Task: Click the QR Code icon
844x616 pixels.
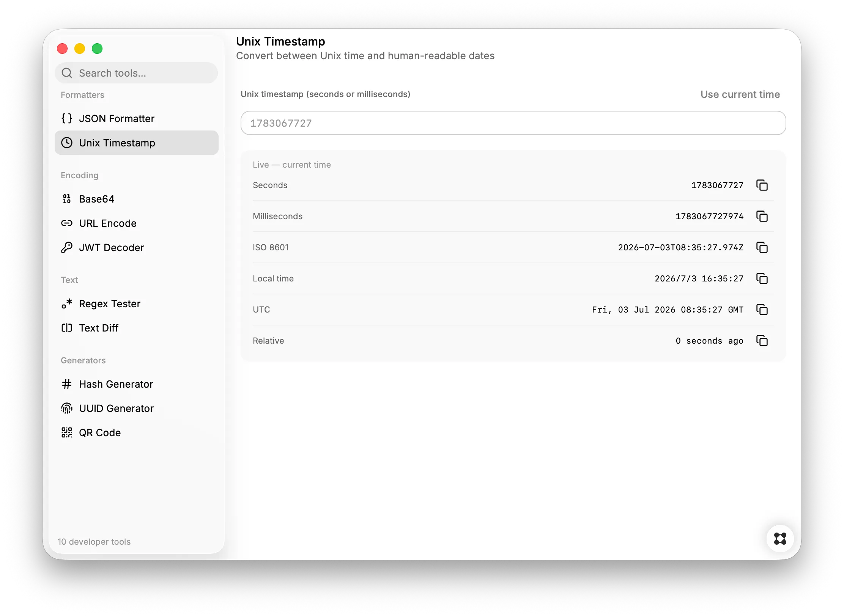Action: [67, 432]
